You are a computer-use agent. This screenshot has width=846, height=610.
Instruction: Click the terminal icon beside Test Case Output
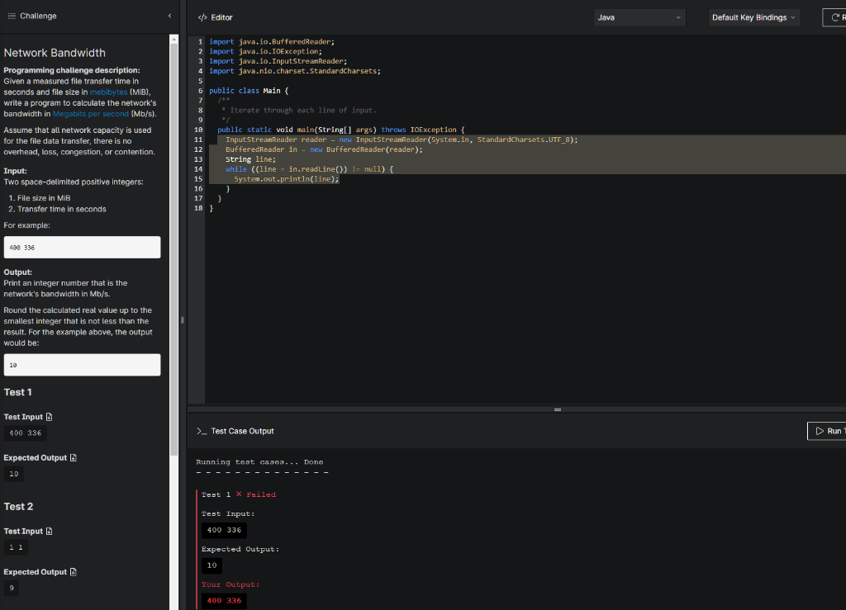tap(204, 430)
